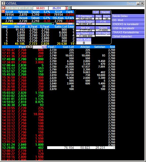Toggle the Hacim view button

105,12
